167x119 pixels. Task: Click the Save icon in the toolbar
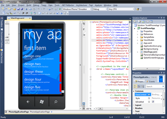(x=18, y=9)
